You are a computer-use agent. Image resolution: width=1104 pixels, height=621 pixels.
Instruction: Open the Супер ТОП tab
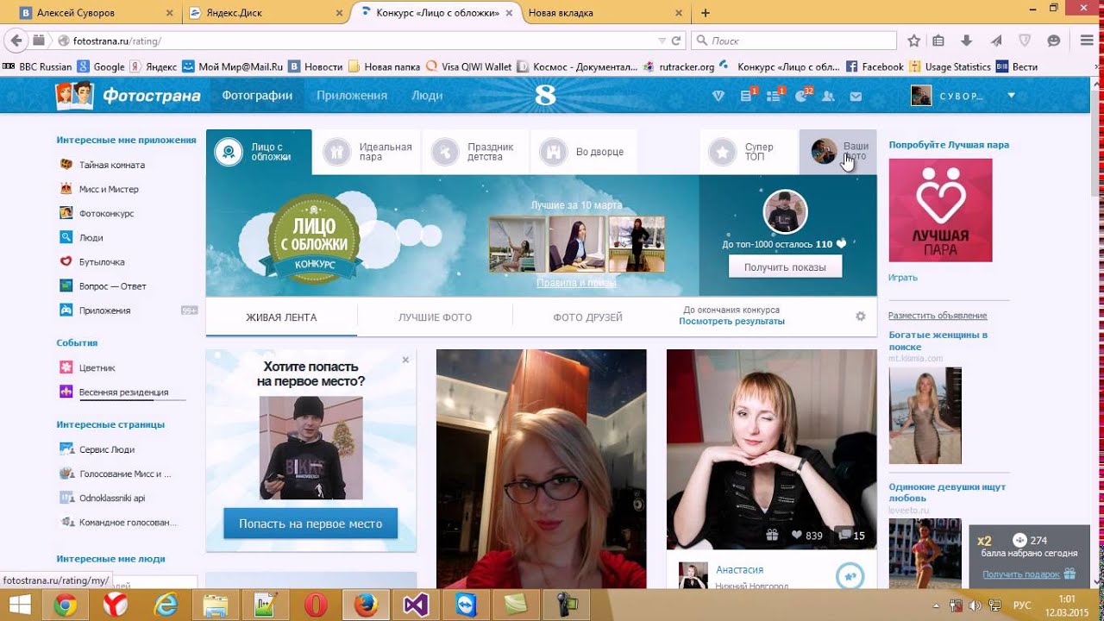coord(749,153)
